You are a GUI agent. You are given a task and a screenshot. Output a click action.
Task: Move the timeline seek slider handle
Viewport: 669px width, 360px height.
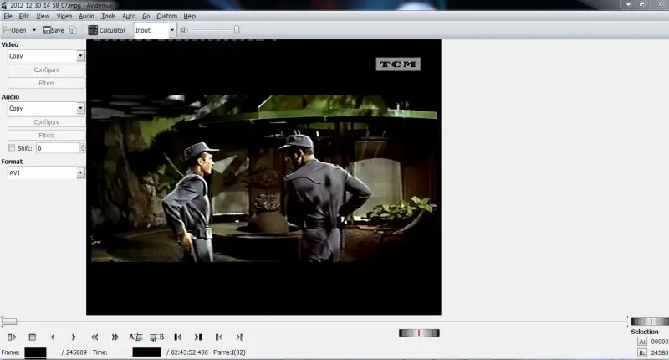(9, 321)
